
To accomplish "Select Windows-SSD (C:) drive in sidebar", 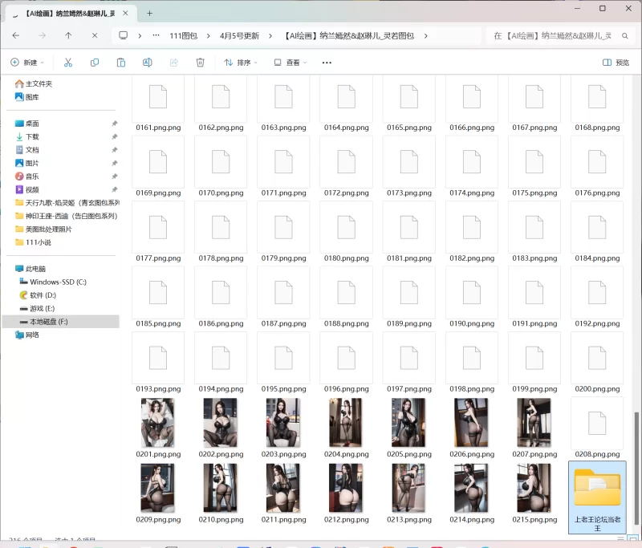I will pyautogui.click(x=58, y=282).
